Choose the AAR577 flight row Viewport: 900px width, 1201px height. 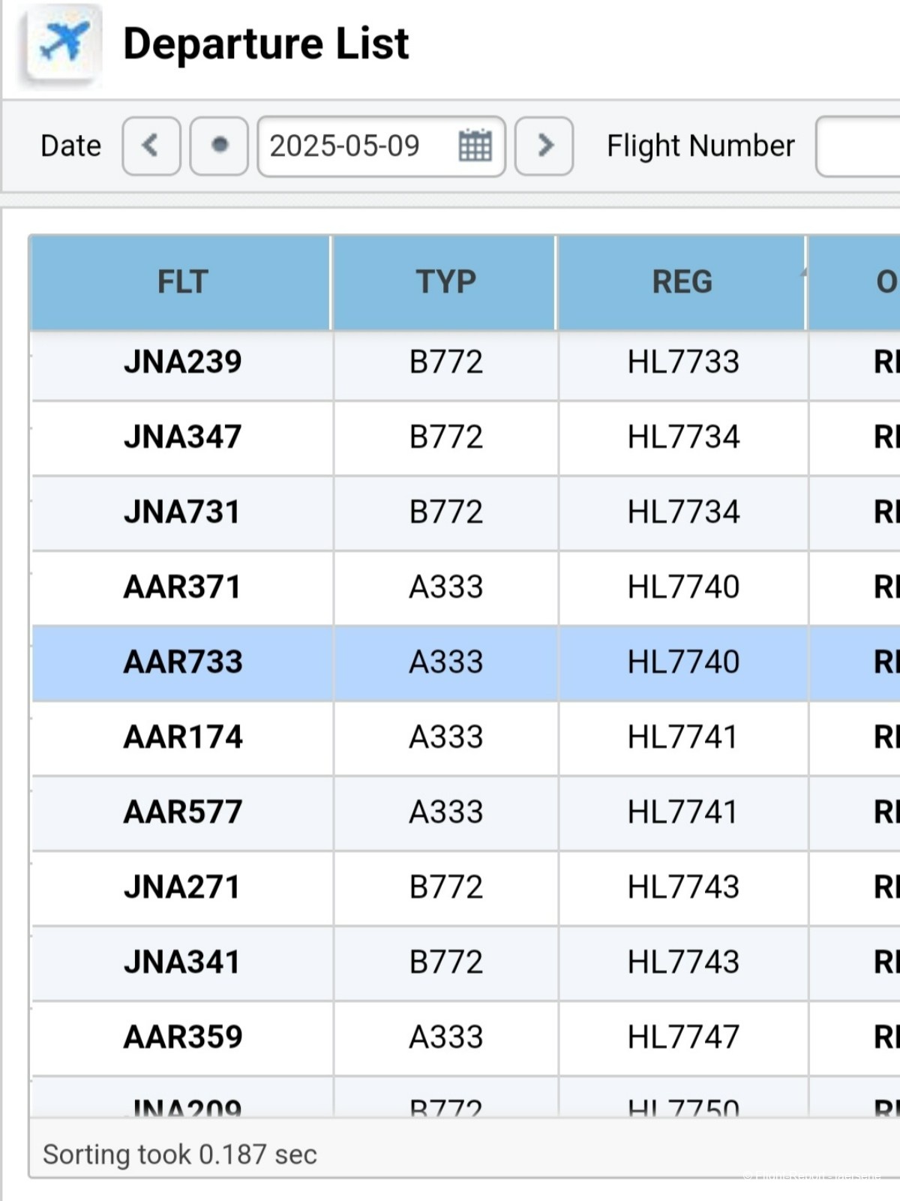click(x=182, y=812)
